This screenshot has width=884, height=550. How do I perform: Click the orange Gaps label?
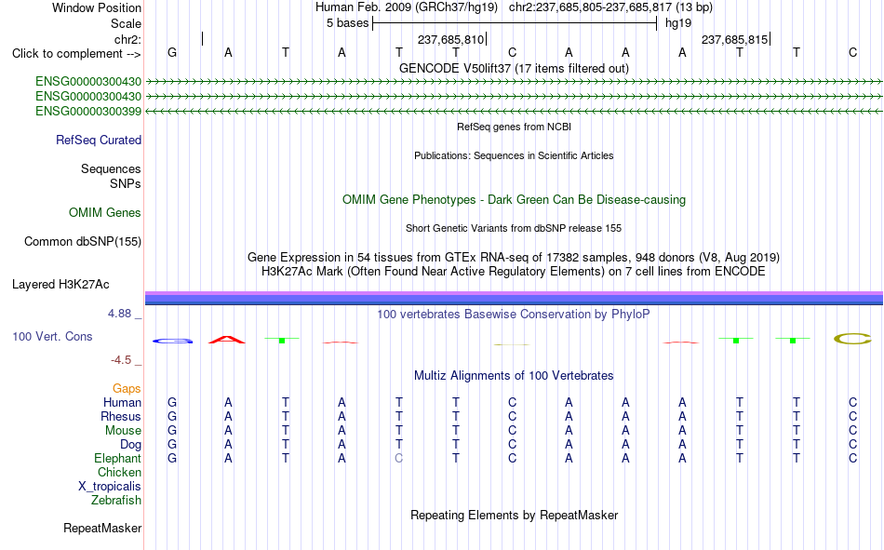point(127,389)
